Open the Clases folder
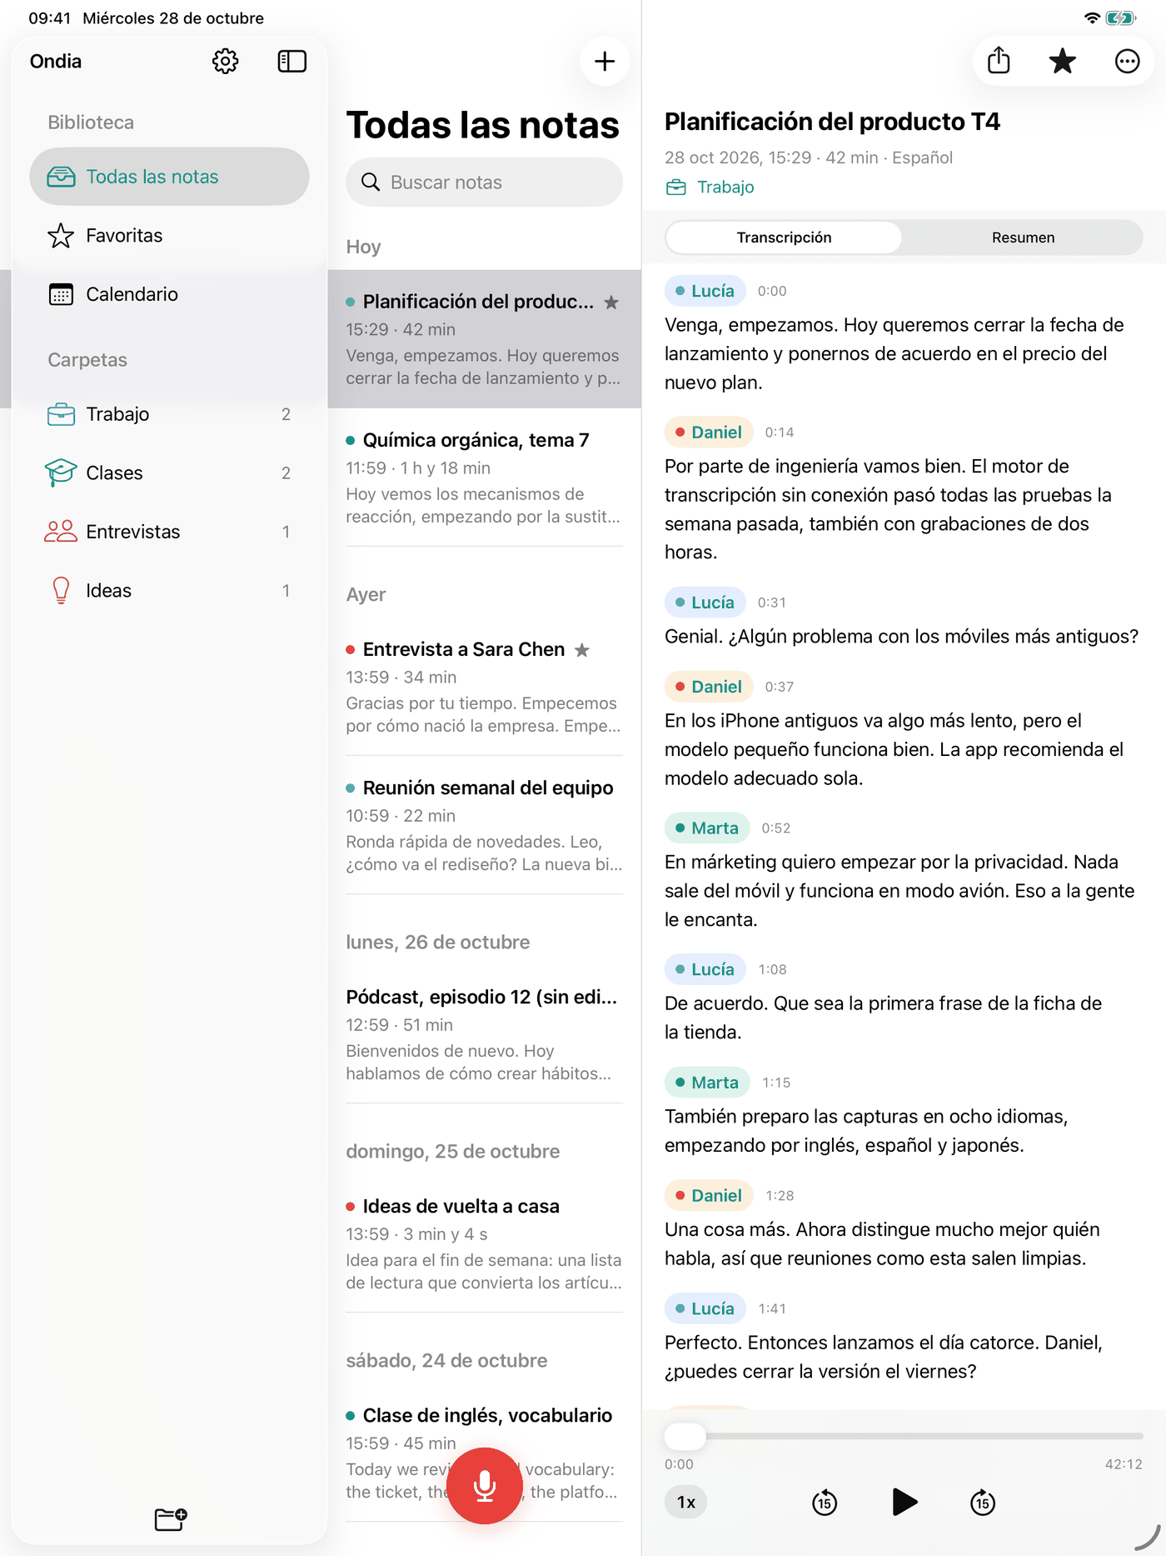 click(169, 473)
